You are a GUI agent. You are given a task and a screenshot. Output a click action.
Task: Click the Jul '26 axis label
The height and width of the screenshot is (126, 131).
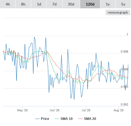coord(86,110)
